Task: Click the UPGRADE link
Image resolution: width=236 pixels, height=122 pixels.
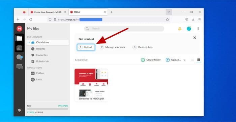Action: pyautogui.click(x=63, y=106)
